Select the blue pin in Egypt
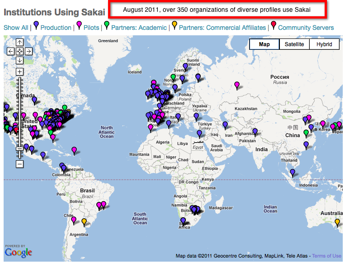 (x=199, y=134)
